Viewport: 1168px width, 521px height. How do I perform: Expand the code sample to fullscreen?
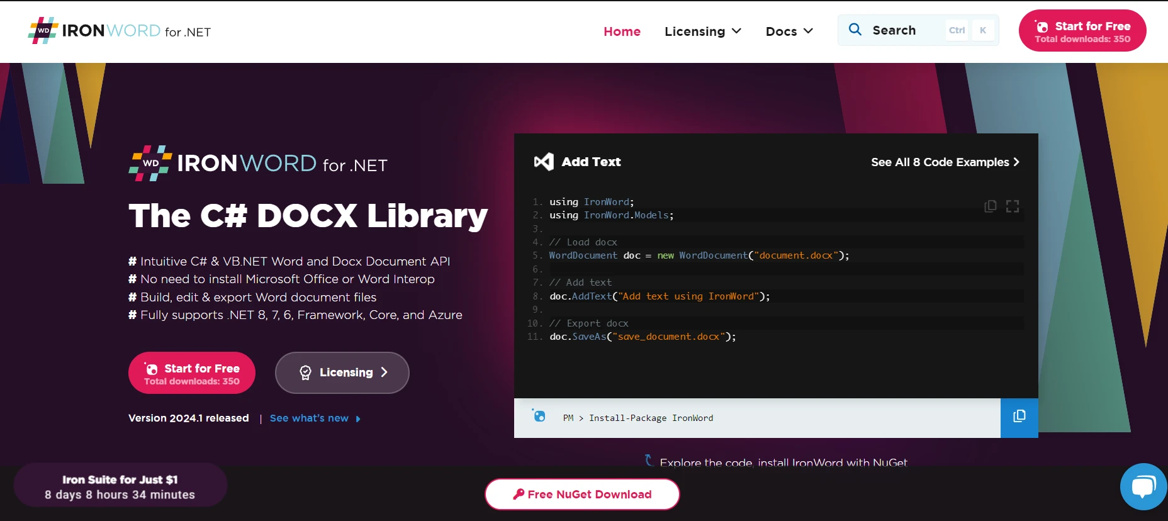pyautogui.click(x=1012, y=206)
